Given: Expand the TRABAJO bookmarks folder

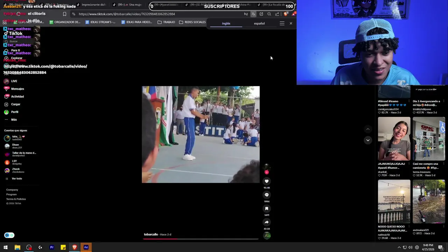Looking at the screenshot, I should click(166, 22).
